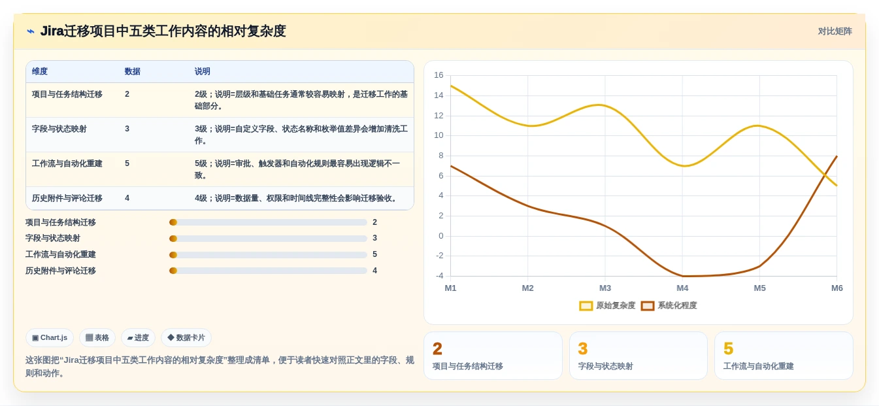The image size is (879, 406).
Task: Click the M2 axis label
Action: coord(528,288)
